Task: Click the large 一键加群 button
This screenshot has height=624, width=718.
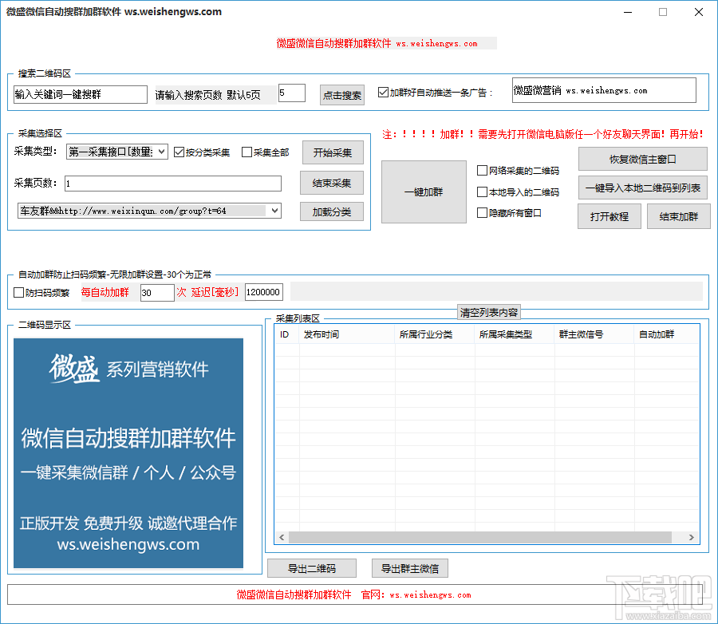Action: click(424, 192)
